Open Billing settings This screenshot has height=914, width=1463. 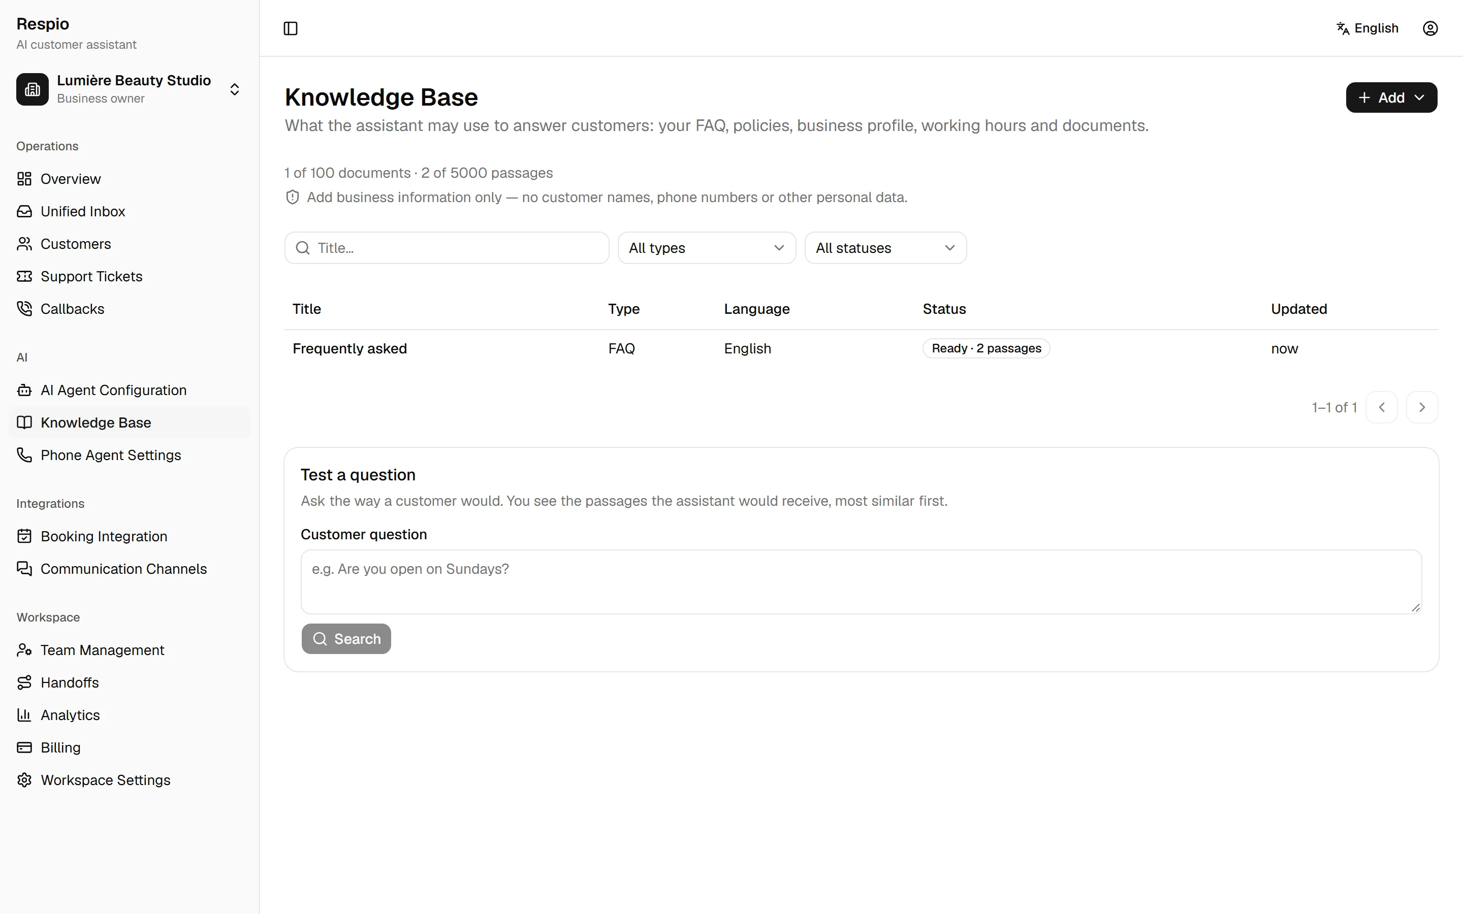(130, 748)
